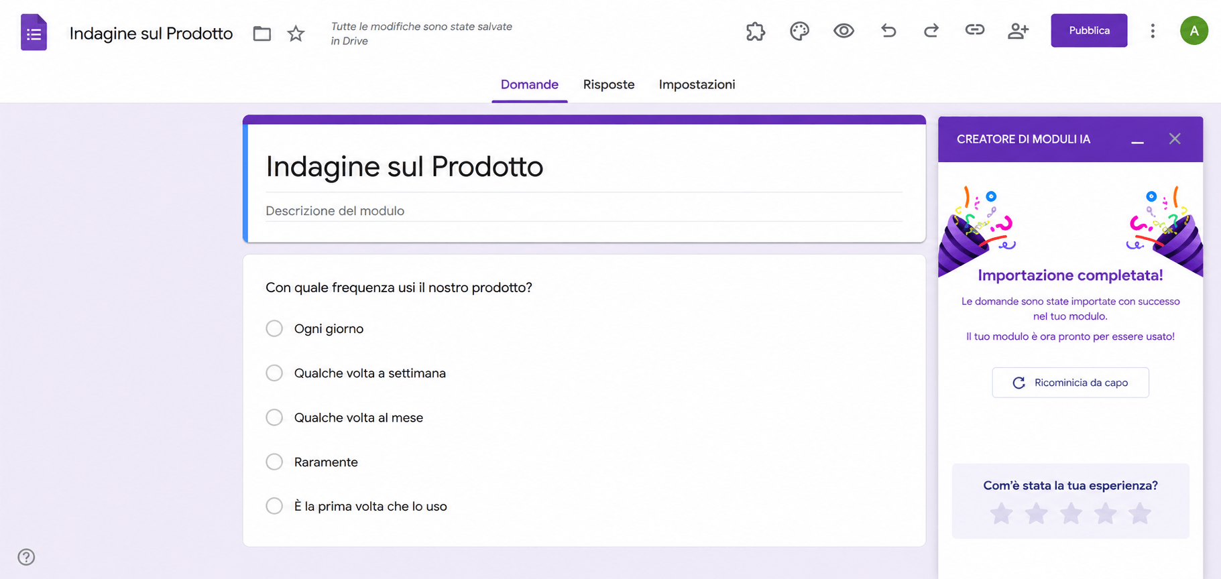Add collaborators icon
Viewport: 1221px width, 579px height.
[1019, 31]
